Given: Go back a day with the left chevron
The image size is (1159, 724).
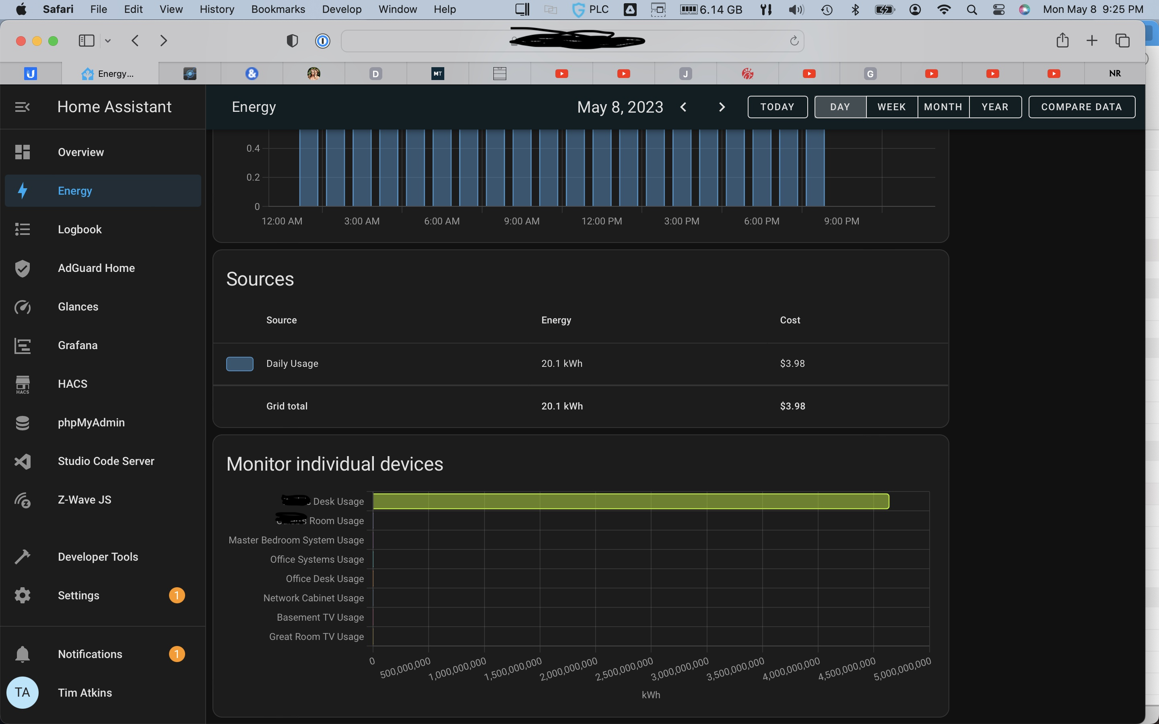Looking at the screenshot, I should coord(683,107).
